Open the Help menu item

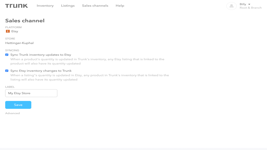tap(120, 6)
